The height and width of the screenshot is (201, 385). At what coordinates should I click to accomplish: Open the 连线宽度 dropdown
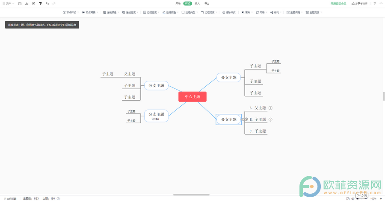click(x=130, y=12)
